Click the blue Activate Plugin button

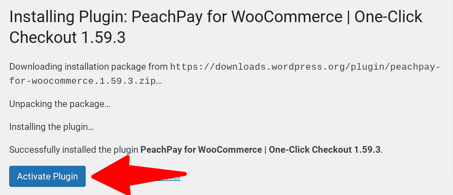point(47,176)
